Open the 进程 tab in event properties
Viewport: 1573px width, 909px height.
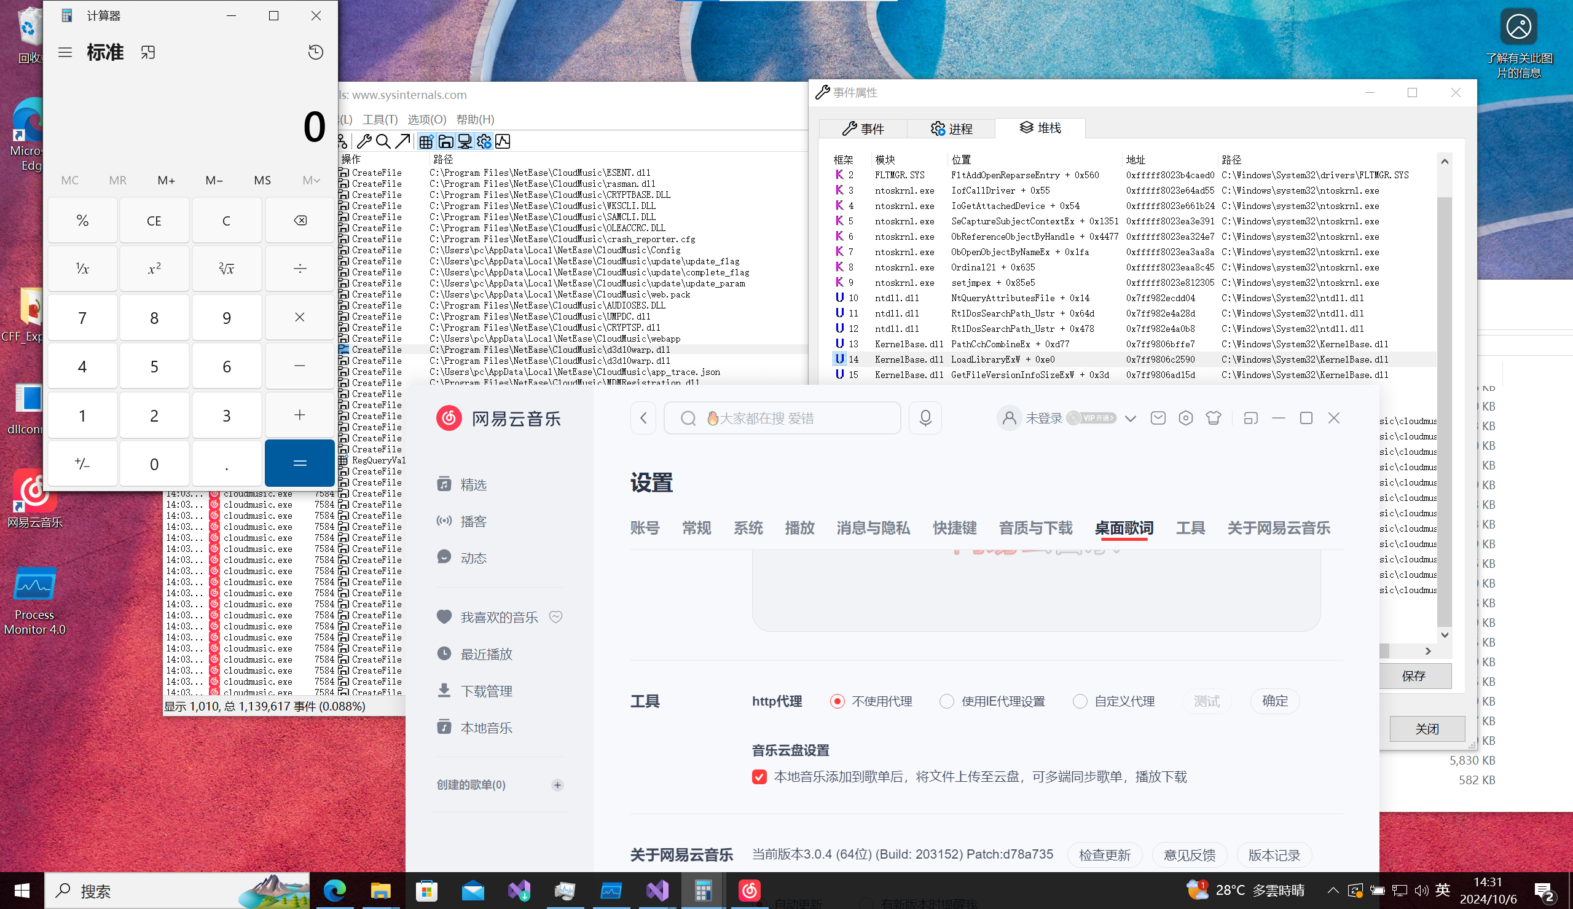pyautogui.click(x=951, y=128)
